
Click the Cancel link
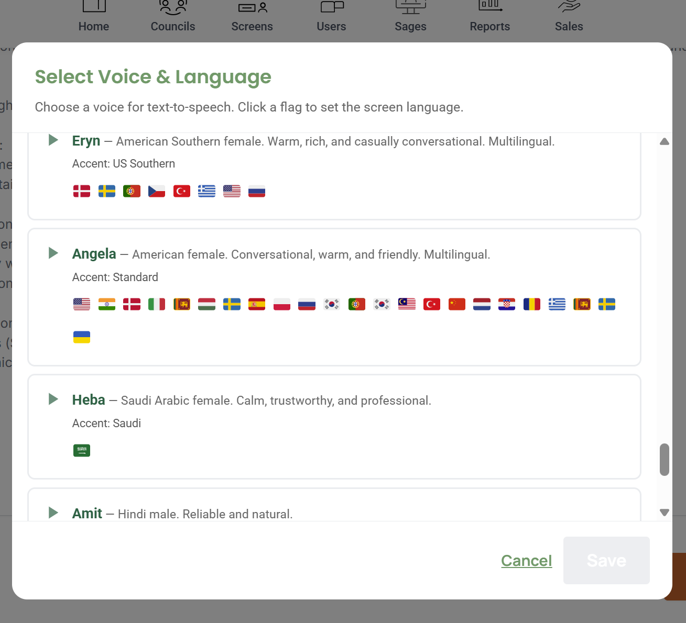[x=526, y=561]
